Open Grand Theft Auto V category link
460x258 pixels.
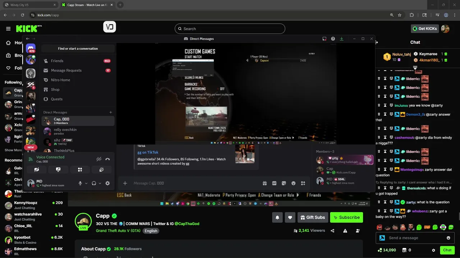point(118,231)
